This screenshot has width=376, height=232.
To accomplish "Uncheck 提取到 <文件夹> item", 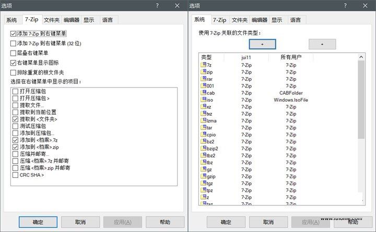I will (15, 119).
